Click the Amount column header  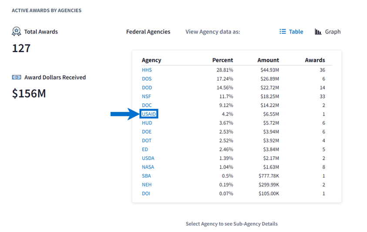click(268, 60)
